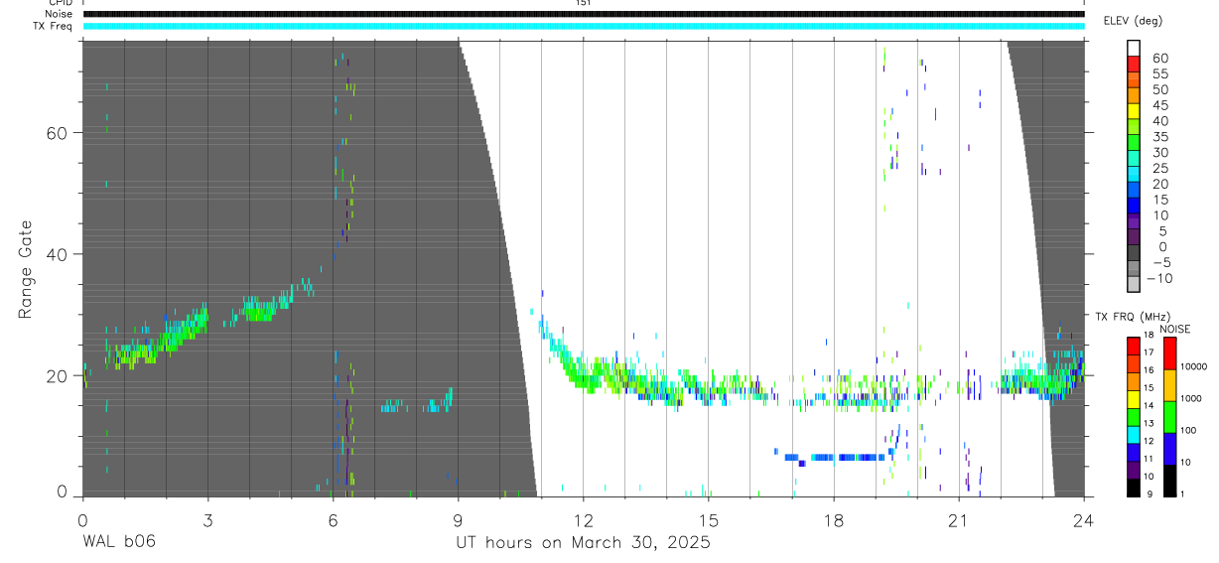Click the black 9–10 MHz swatch in TX FRQ bar

[1134, 486]
